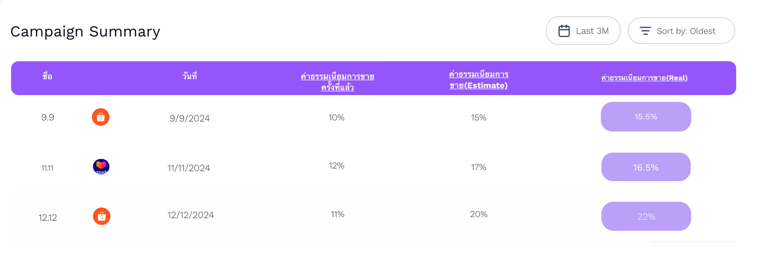Click the 20% estimate value for 12.12
761x268 pixels.
pyautogui.click(x=478, y=214)
